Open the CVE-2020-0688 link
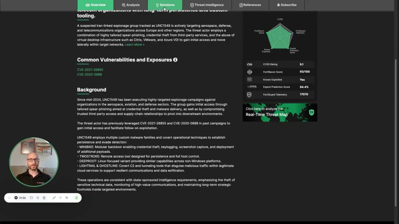This screenshot has height=224, width=399. click(89, 74)
